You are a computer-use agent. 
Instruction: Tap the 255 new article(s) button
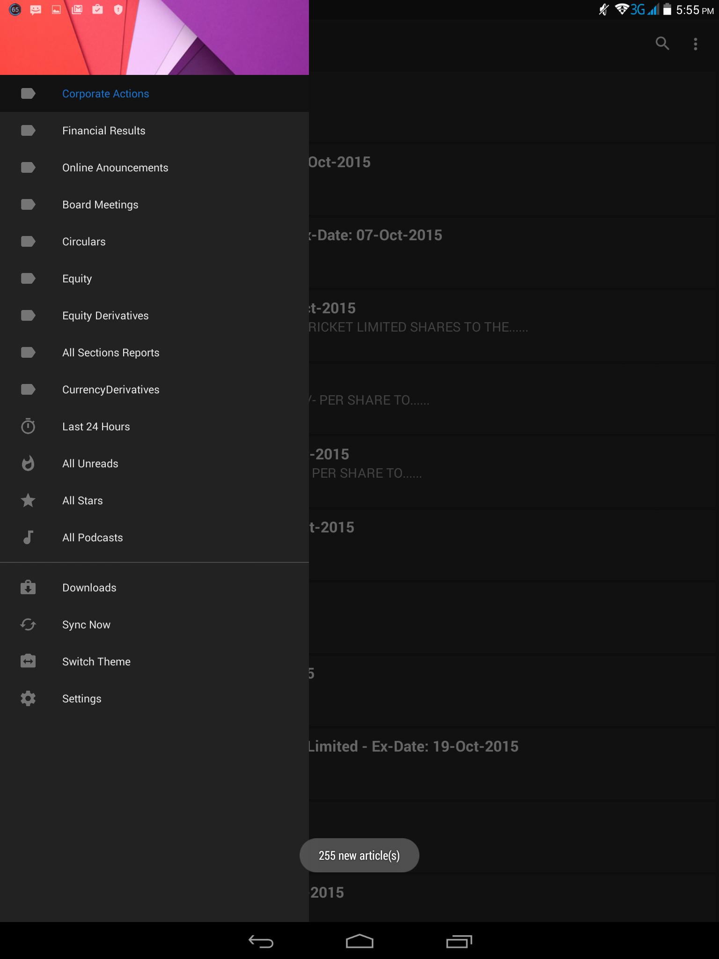point(359,856)
